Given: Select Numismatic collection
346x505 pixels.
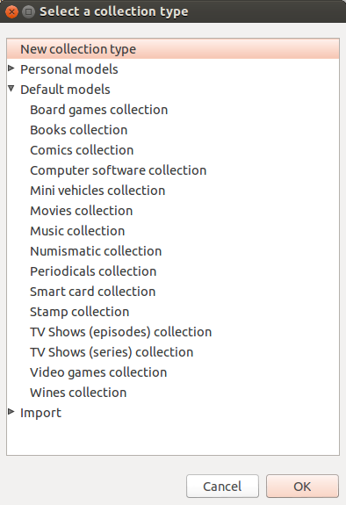Looking at the screenshot, I should 96,251.
